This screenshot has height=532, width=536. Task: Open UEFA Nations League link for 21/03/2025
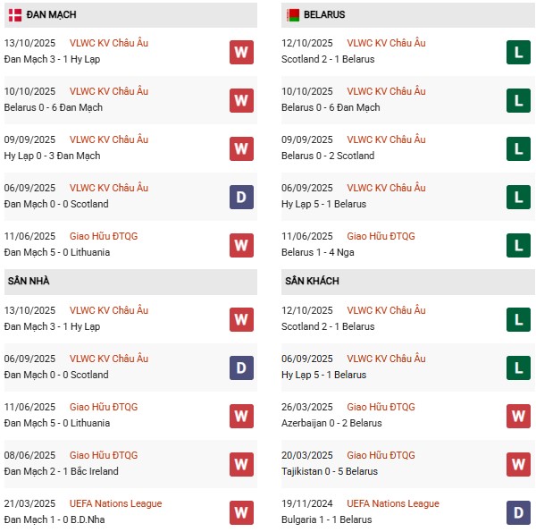pyautogui.click(x=115, y=503)
